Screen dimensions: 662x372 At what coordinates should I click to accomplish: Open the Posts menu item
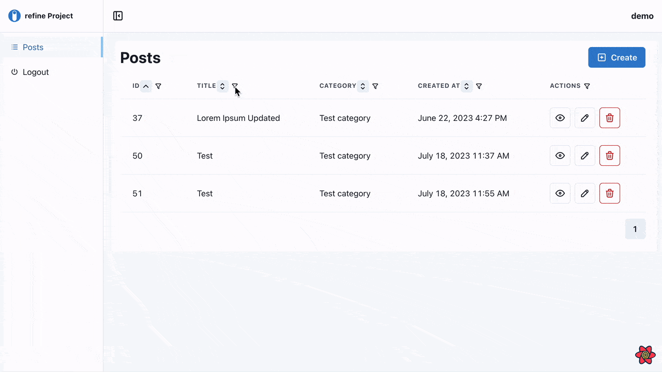click(x=52, y=47)
